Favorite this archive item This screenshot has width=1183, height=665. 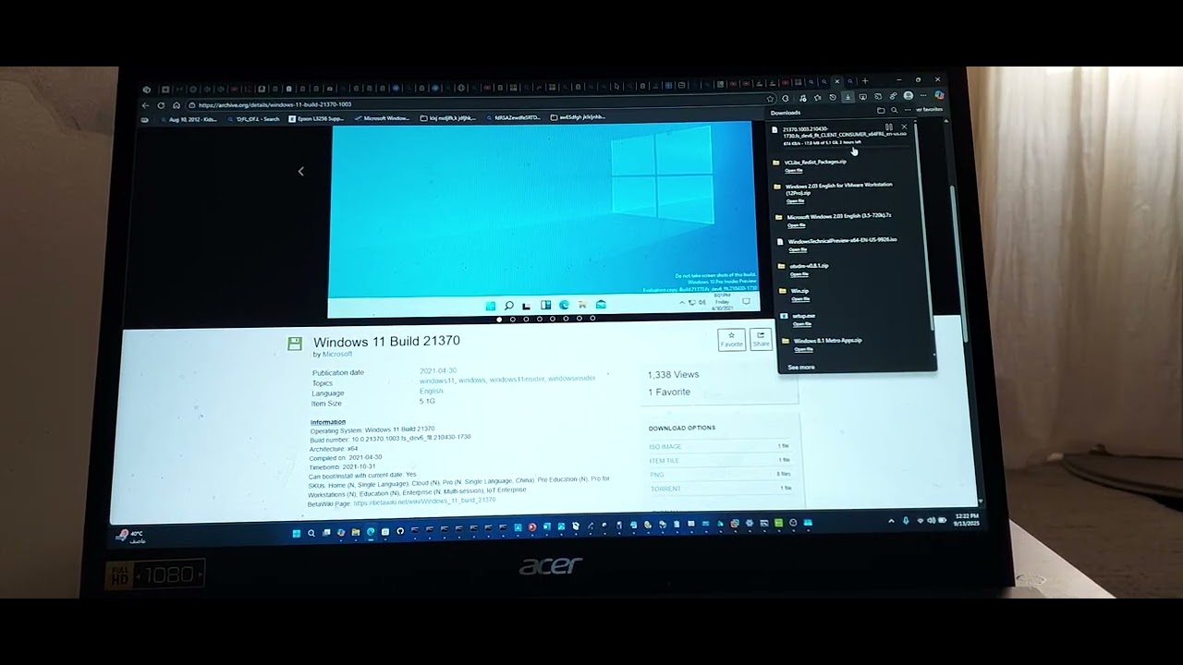pos(731,339)
